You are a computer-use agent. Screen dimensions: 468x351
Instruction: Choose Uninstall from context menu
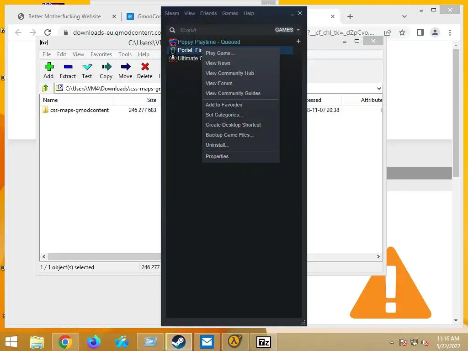(x=241, y=145)
